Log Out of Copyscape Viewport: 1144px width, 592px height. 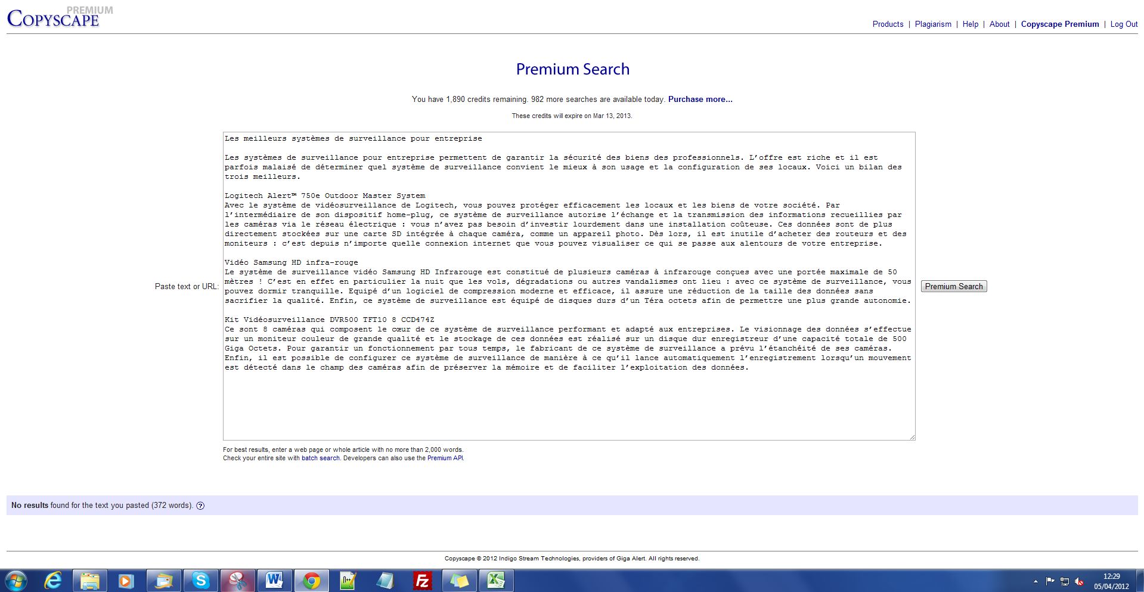tap(1124, 24)
